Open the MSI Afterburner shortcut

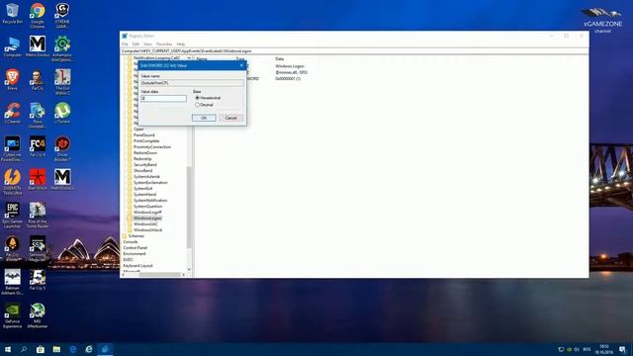(38, 315)
